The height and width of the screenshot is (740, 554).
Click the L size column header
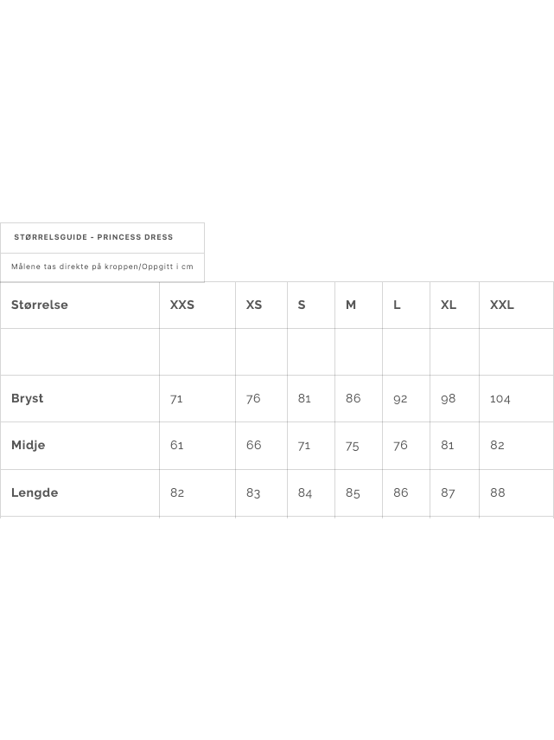pyautogui.click(x=398, y=305)
